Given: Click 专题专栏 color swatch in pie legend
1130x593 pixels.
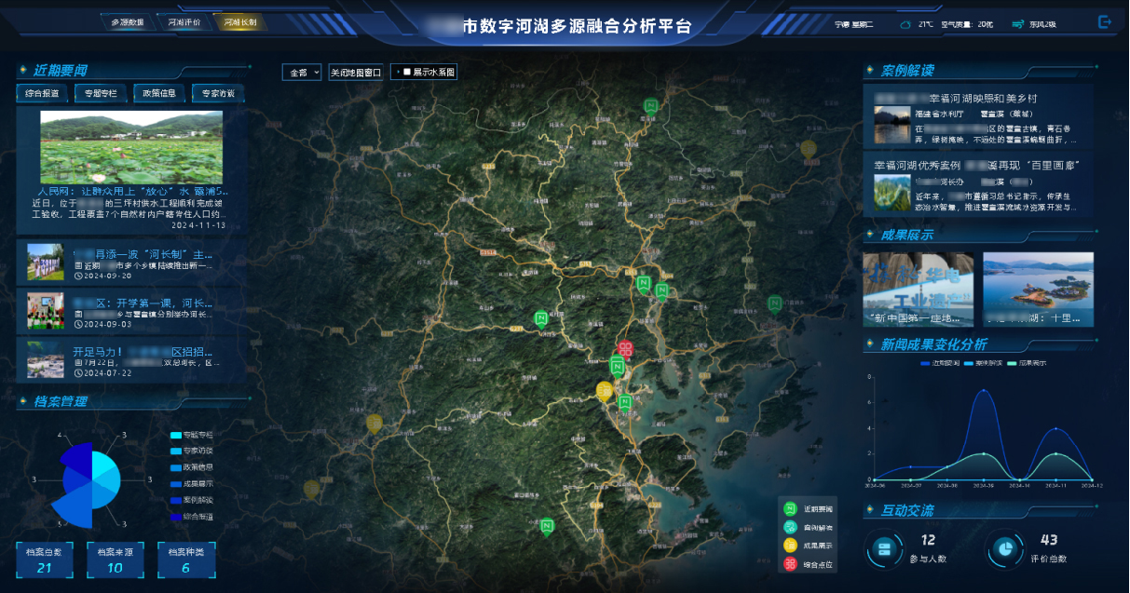Looking at the screenshot, I should [x=176, y=435].
